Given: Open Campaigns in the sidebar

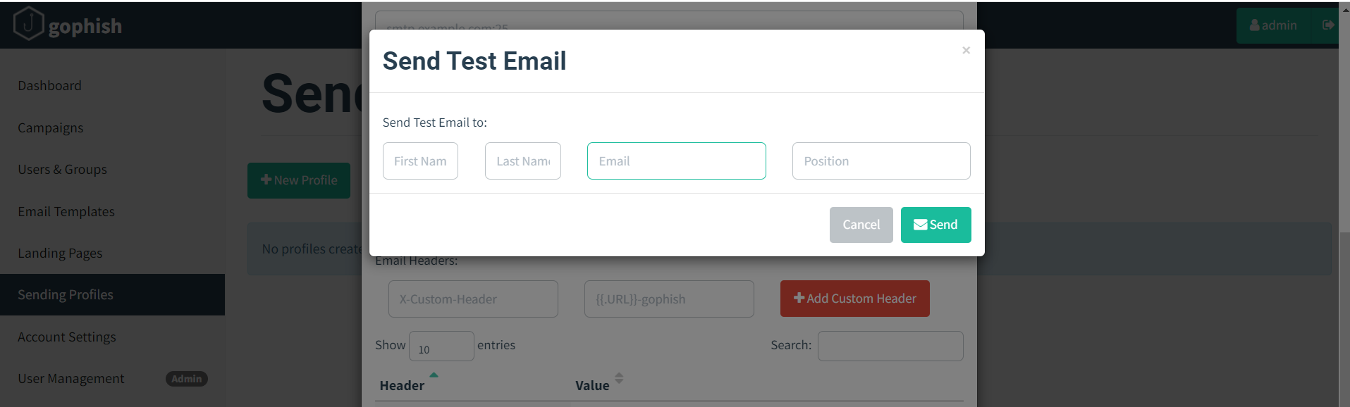Looking at the screenshot, I should click(x=51, y=128).
